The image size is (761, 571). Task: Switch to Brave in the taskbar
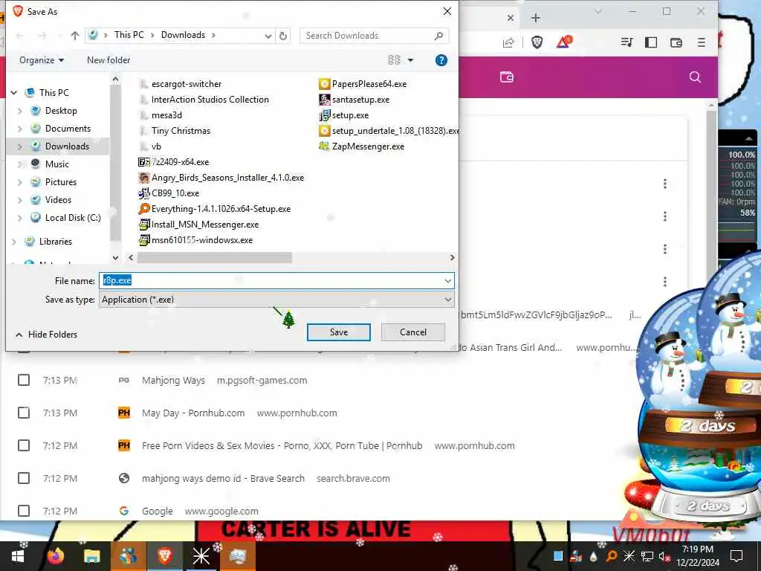tap(165, 556)
